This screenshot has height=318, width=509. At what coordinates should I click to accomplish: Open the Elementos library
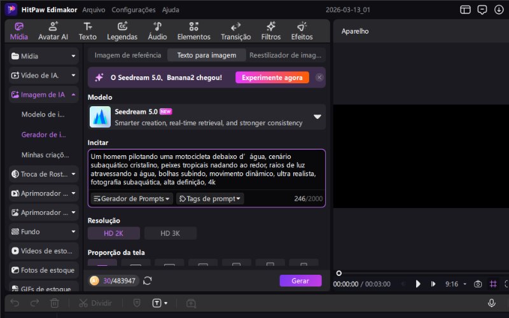(x=194, y=31)
